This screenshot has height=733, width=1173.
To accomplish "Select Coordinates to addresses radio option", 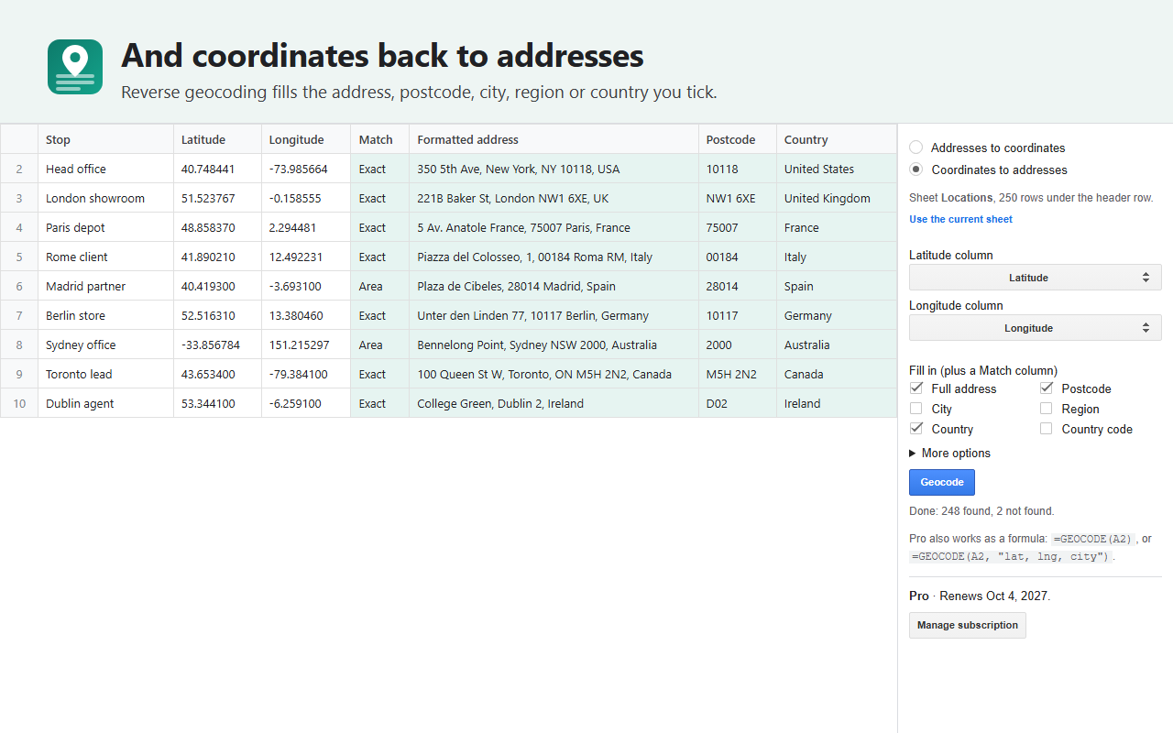I will (x=915, y=170).
